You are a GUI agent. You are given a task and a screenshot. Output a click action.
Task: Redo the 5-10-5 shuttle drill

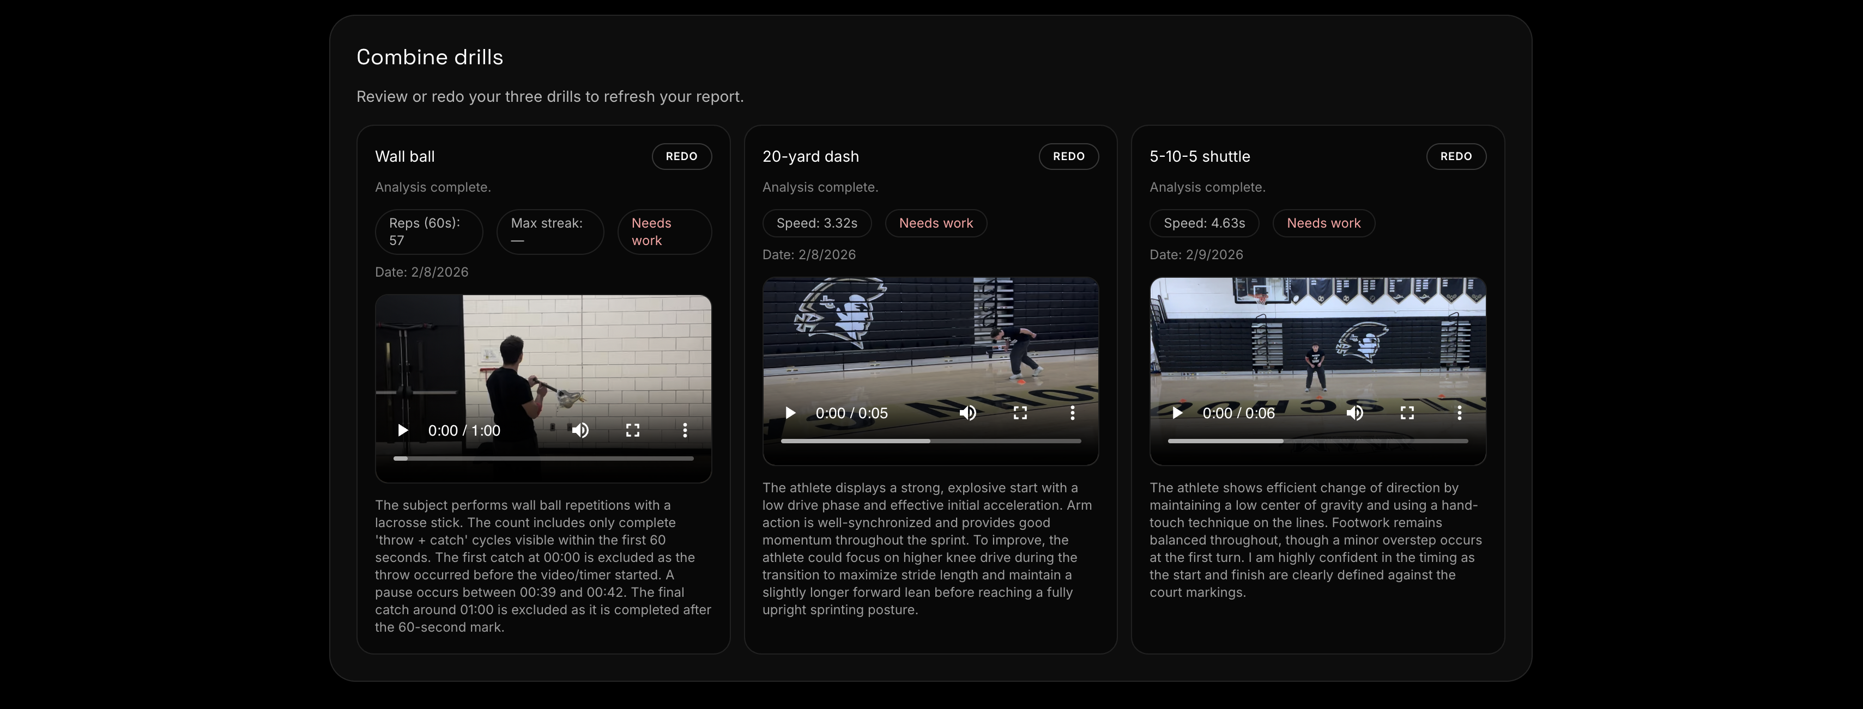click(x=1456, y=156)
